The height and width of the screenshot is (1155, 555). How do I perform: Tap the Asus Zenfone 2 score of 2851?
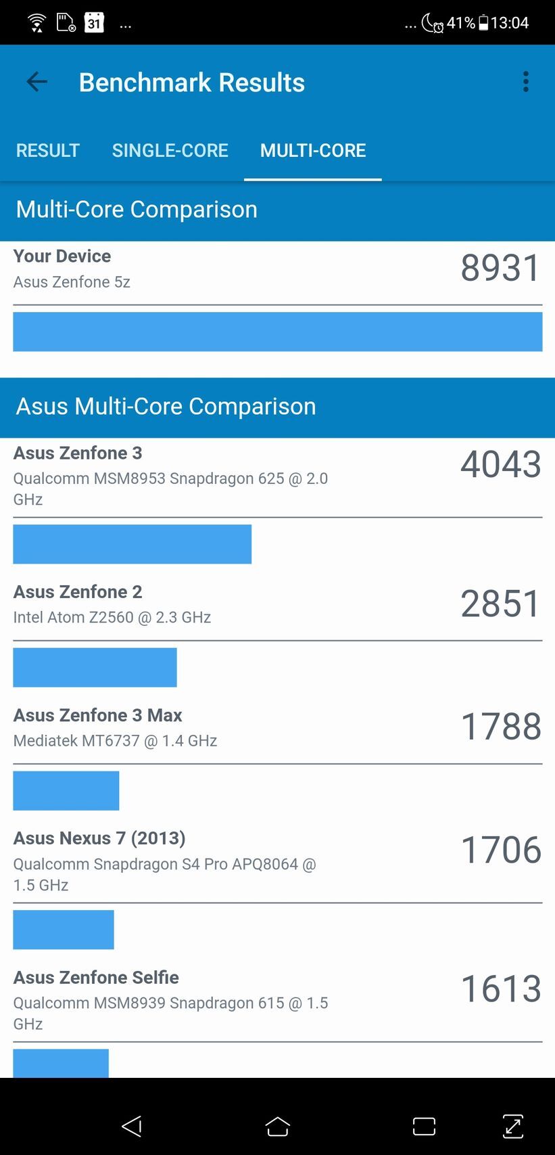500,604
